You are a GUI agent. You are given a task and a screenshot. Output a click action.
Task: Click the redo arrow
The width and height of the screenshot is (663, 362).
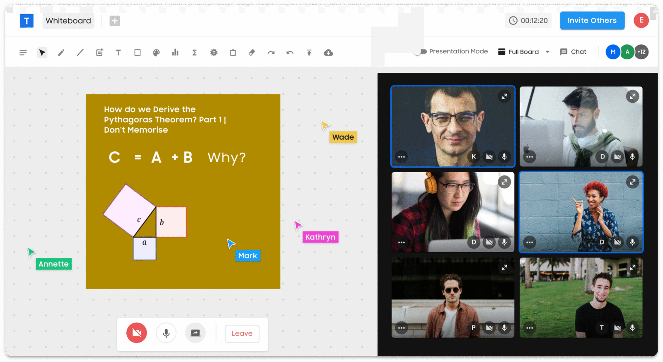pyautogui.click(x=271, y=53)
